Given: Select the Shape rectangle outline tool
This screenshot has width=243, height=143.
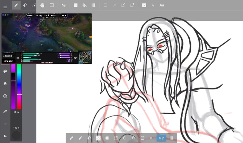Looking at the screenshot, I should [51, 5].
